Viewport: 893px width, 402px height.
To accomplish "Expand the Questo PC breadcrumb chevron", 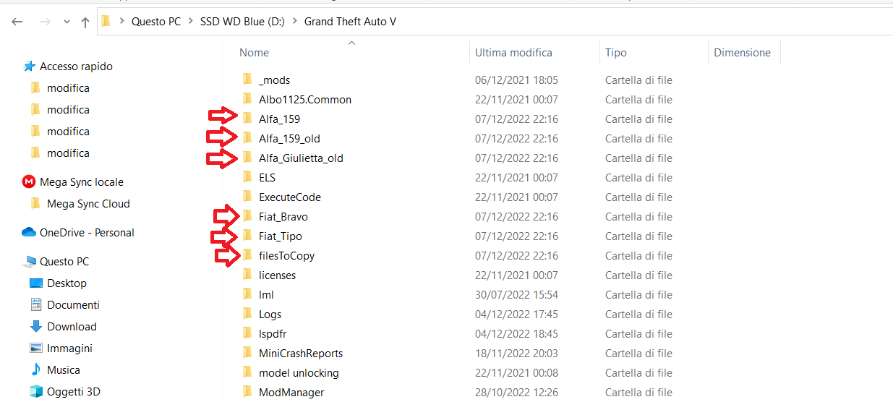I will coord(190,22).
